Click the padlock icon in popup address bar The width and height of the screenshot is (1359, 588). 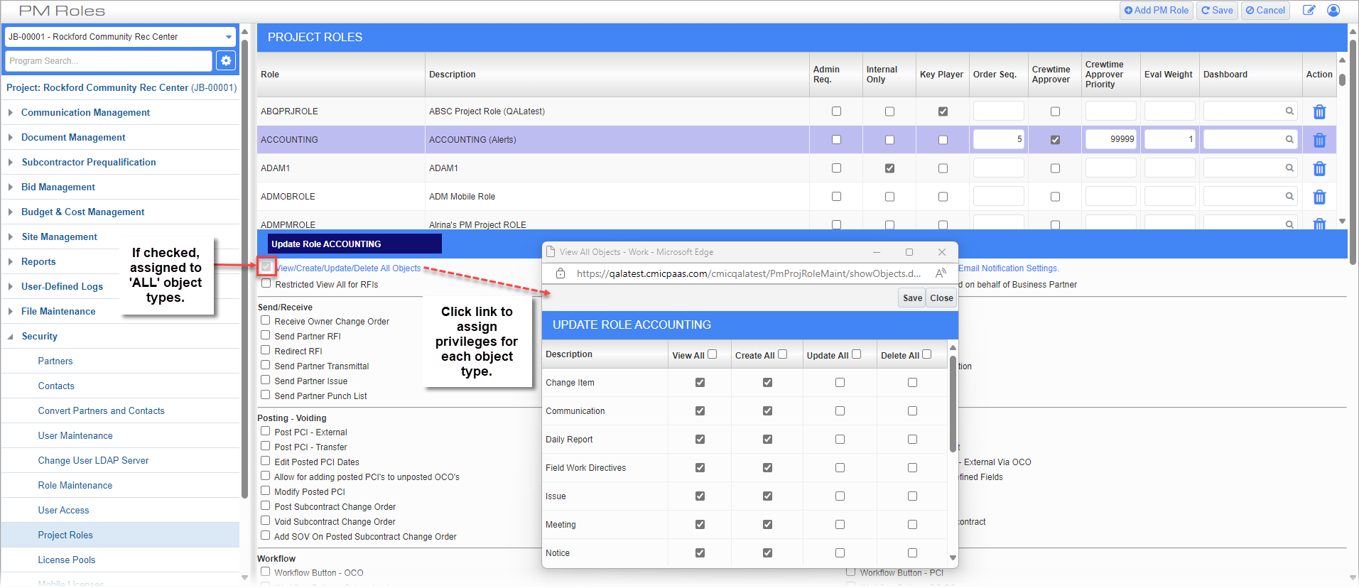click(x=561, y=273)
